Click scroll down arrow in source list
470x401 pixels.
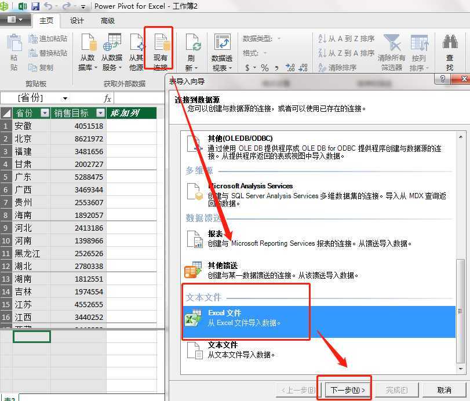tap(461, 369)
